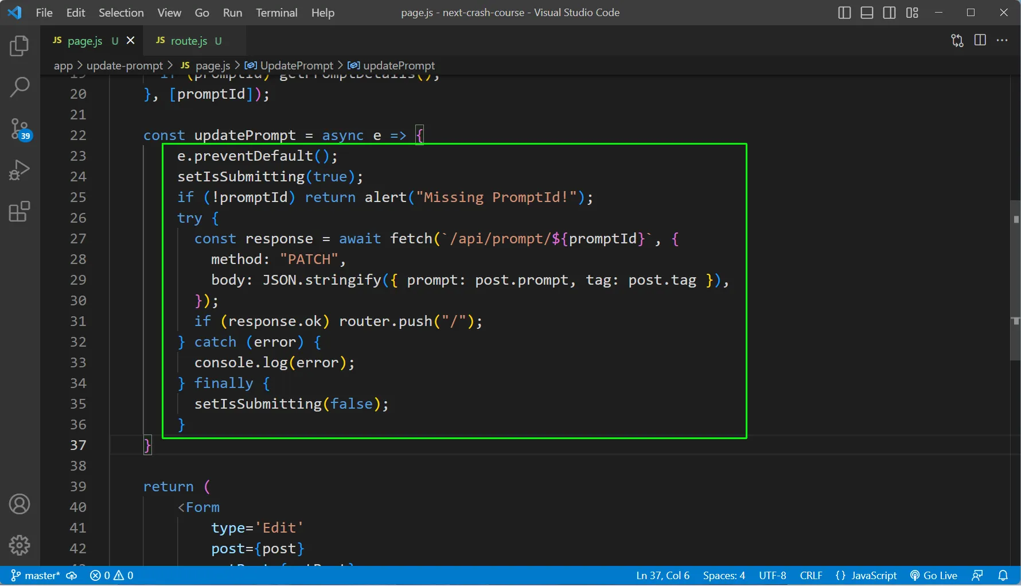Image resolution: width=1021 pixels, height=586 pixels.
Task: Open Source Control with 39 changes
Action: tap(21, 129)
